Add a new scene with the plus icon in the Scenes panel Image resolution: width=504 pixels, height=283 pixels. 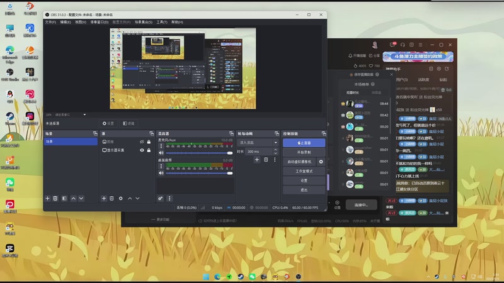point(48,198)
